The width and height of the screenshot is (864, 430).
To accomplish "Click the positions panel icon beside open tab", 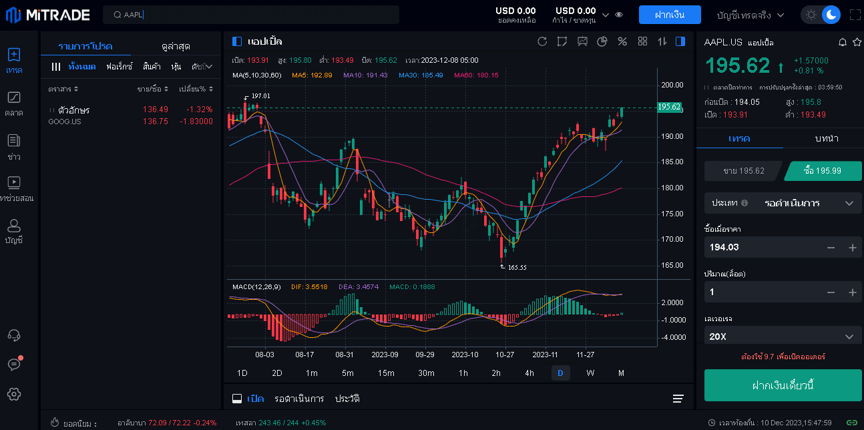I will pos(236,399).
